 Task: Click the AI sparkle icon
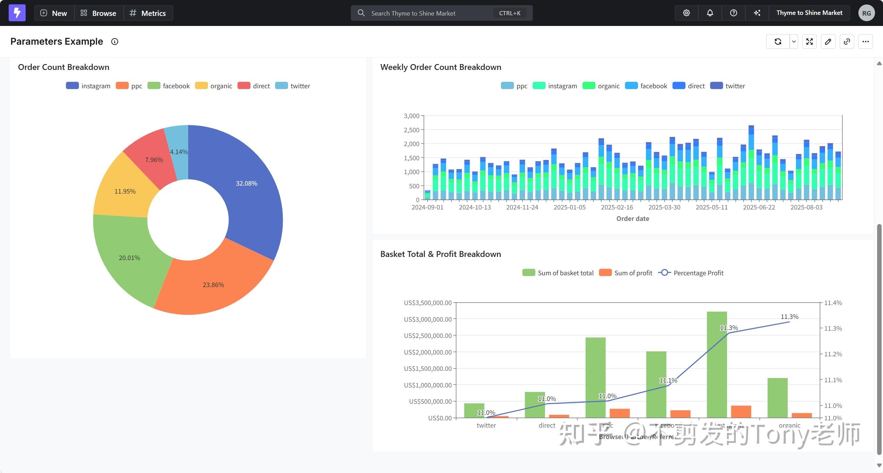[x=757, y=13]
